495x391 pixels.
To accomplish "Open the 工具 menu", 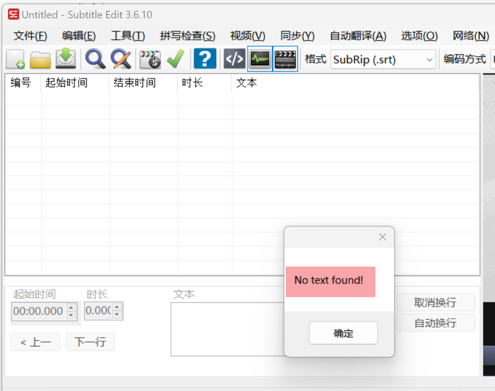I will click(x=128, y=36).
